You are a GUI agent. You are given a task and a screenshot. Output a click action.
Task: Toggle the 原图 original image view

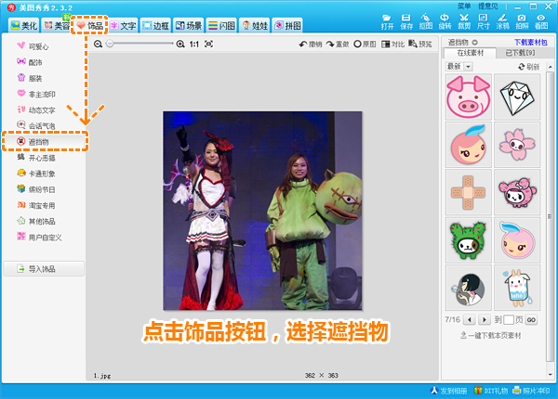click(x=365, y=44)
